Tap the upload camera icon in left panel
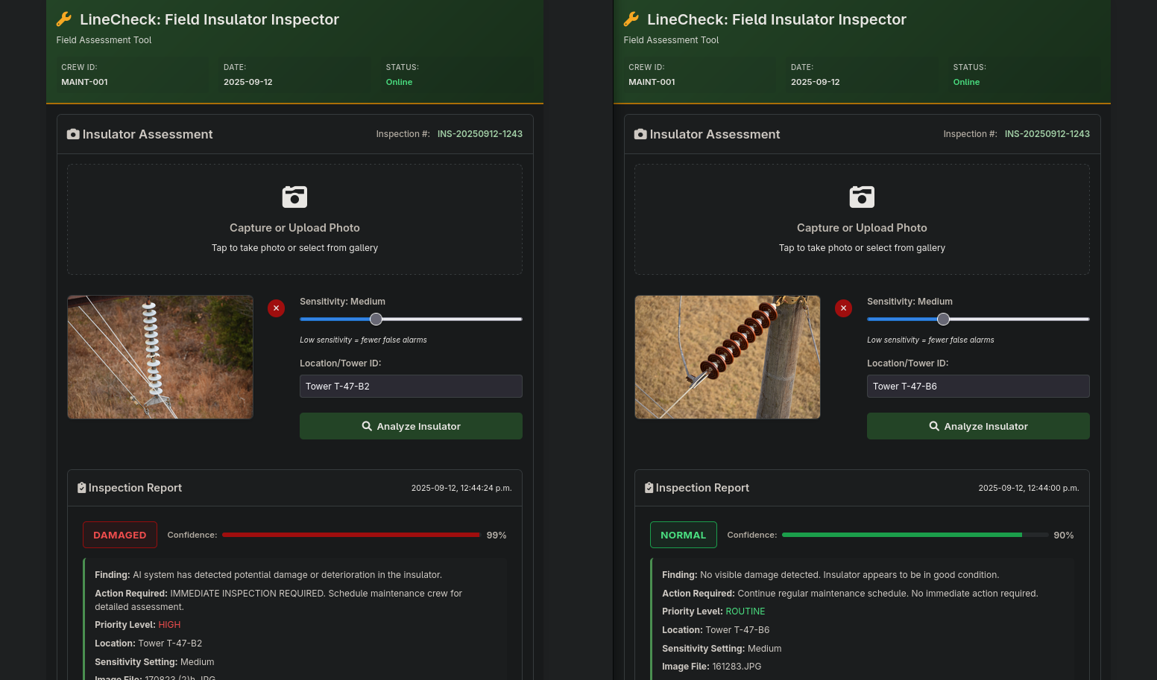This screenshot has height=680, width=1157. tap(294, 197)
